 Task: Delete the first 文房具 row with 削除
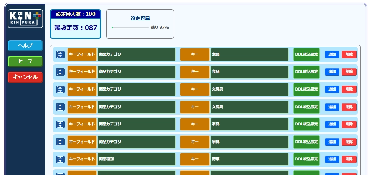[349, 89]
